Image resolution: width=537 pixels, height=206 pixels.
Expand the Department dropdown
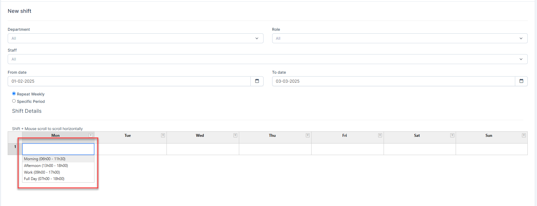point(135,38)
